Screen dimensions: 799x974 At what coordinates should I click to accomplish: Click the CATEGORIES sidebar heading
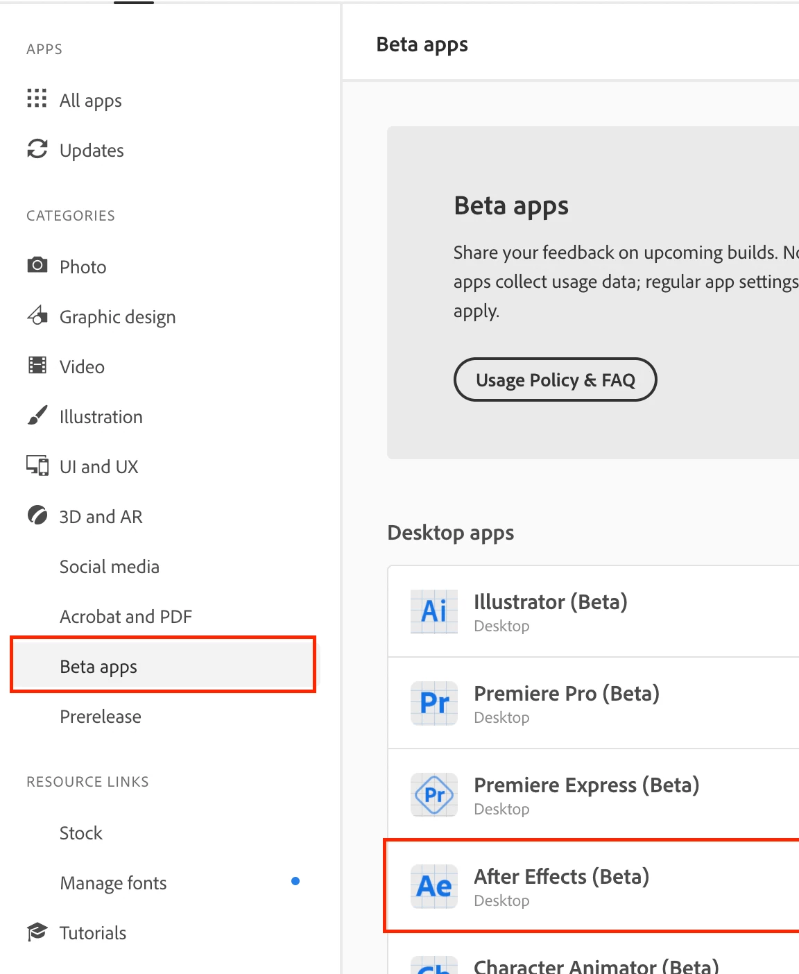point(71,216)
